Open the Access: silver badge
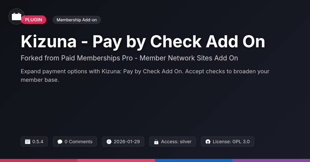The height and width of the screenshot is (162, 310). [173, 142]
